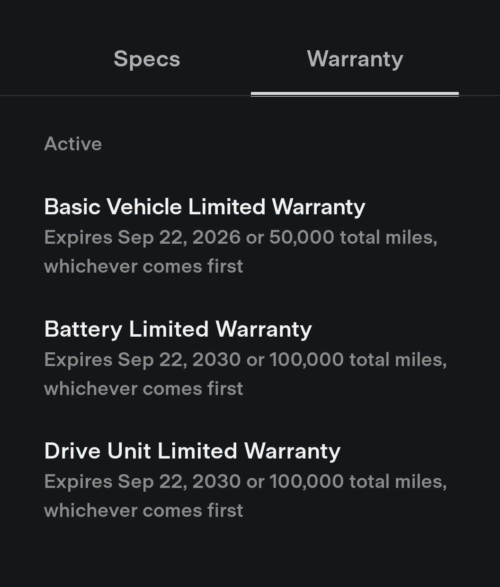
Task: Click the white underline beneath Warranty tab
Action: (x=355, y=94)
